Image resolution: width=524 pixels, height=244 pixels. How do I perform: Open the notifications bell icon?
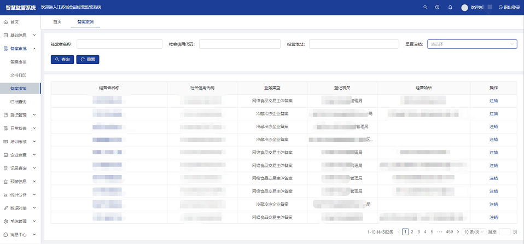(450, 8)
